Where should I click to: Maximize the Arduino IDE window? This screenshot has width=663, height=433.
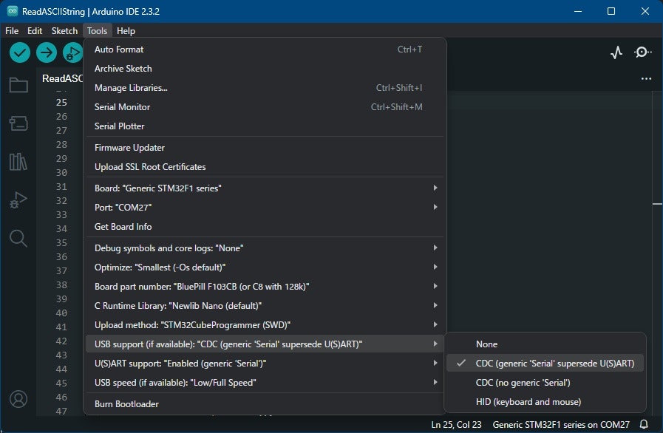(x=611, y=11)
